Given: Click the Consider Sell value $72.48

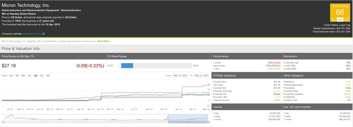Looking at the screenshot, I should tap(277, 88).
